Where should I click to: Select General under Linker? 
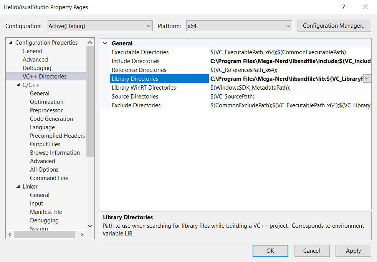[x=40, y=195]
